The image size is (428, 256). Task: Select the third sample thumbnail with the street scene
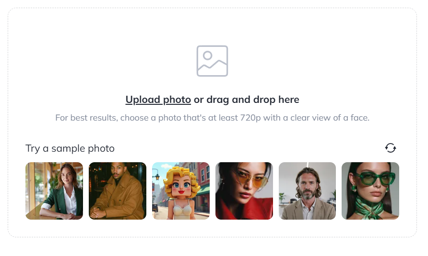(x=181, y=191)
